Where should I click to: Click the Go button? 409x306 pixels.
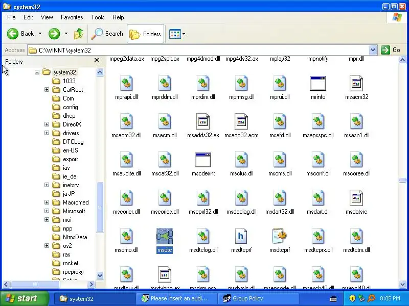point(391,50)
